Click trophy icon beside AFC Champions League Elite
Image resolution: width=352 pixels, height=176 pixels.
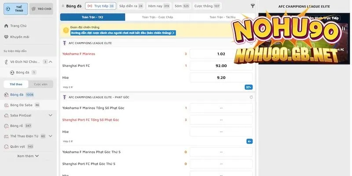[65, 43]
